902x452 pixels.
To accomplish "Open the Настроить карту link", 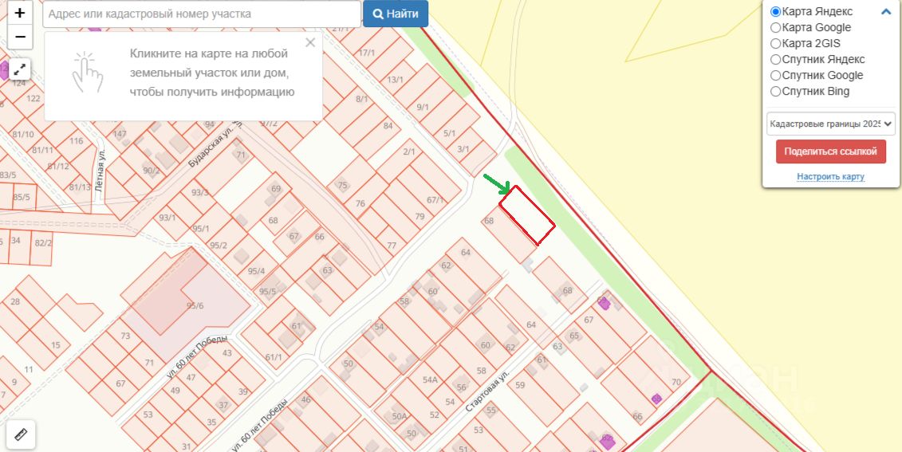I will [x=831, y=176].
